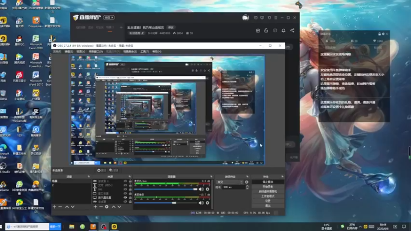The image size is (411, 231).
Task: Pop out the 混音器 dock panel
Action: (211, 177)
